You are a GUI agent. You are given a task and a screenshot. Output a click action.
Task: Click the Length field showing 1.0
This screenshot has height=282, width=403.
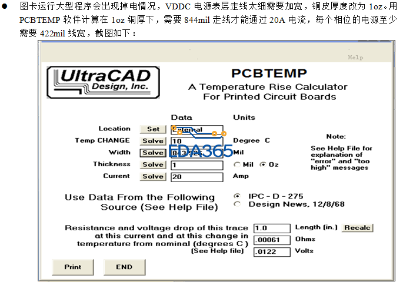coord(272,228)
